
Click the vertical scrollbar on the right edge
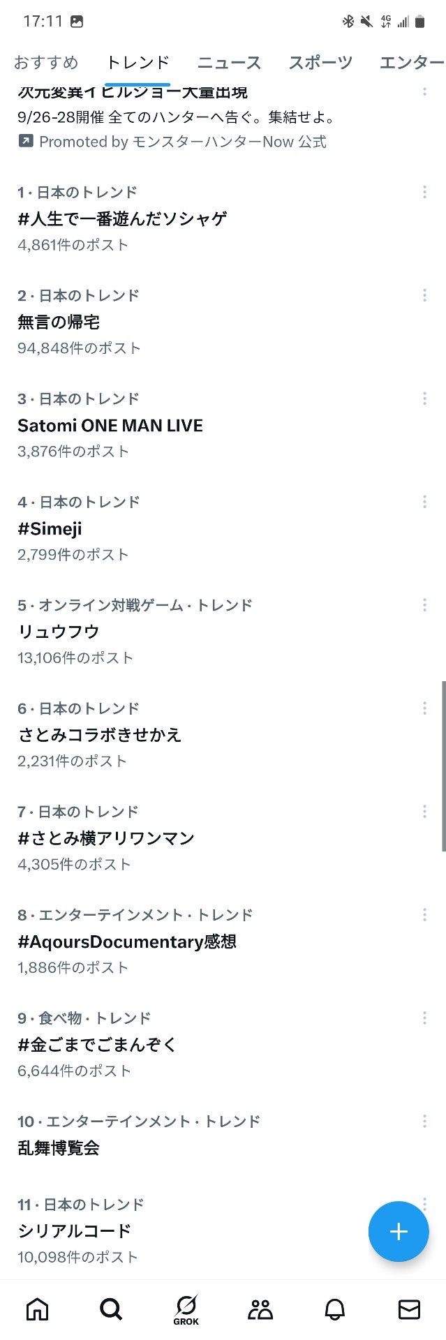[444, 766]
